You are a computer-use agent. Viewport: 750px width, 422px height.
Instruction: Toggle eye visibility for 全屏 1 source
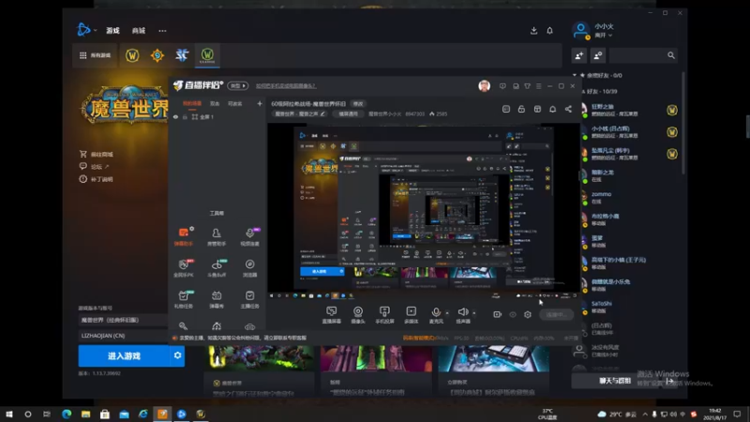point(175,116)
